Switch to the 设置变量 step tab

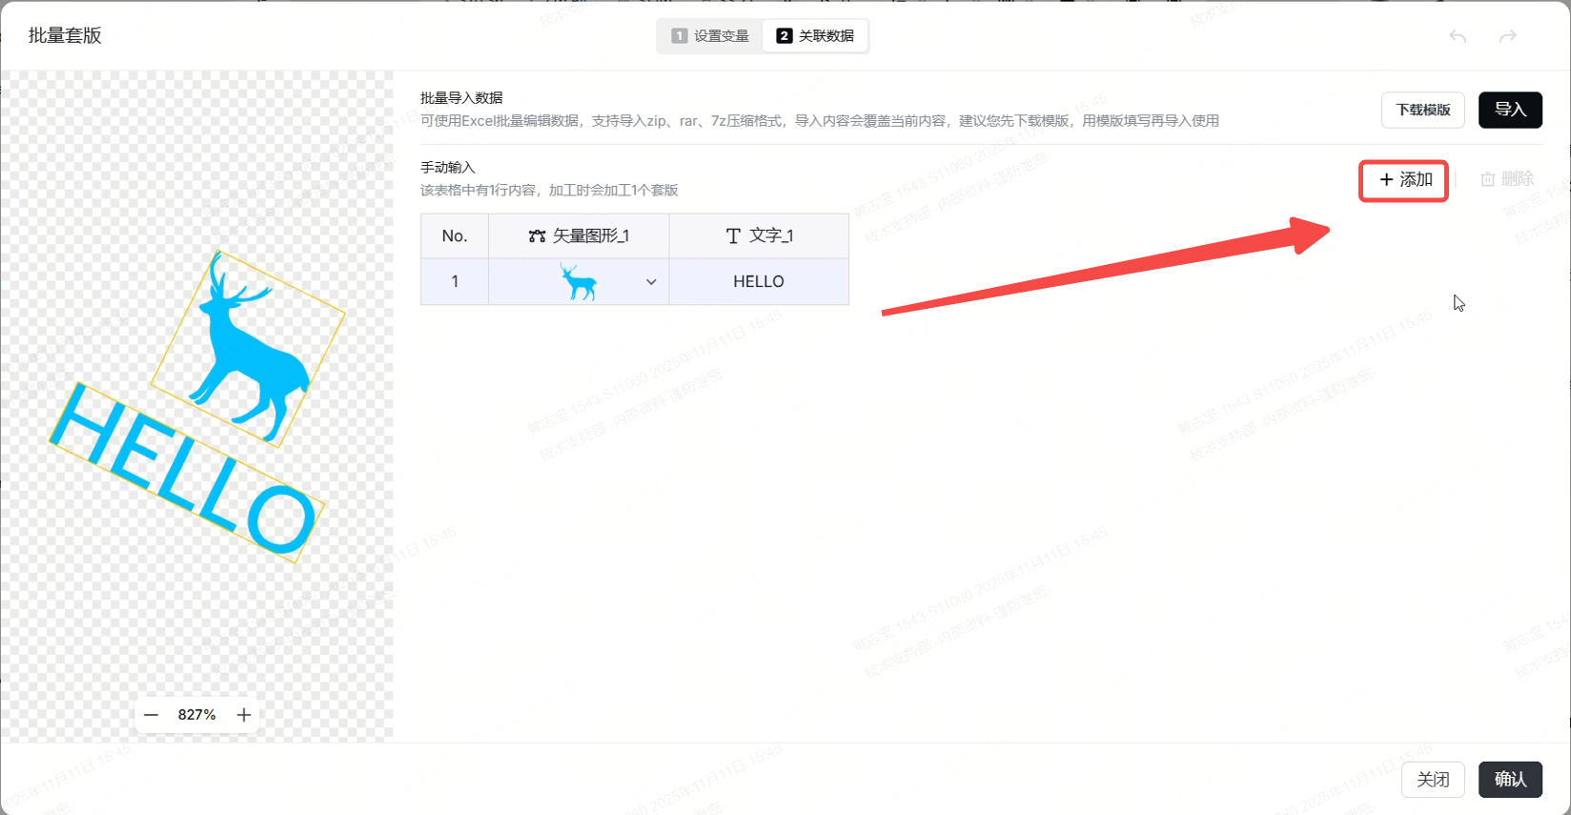coord(710,36)
